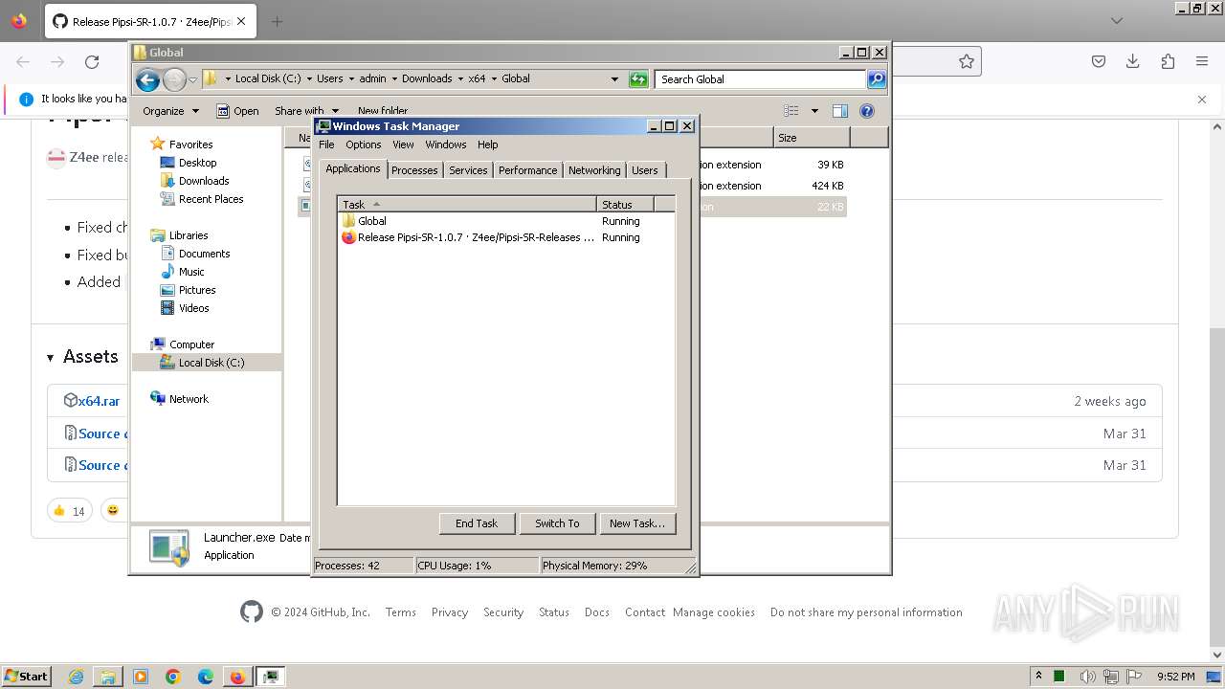Select Music library in sidebar

click(x=191, y=272)
